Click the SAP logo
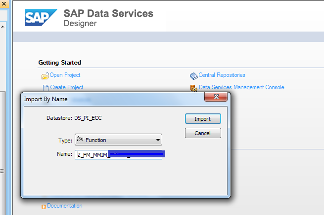 tap(41, 17)
